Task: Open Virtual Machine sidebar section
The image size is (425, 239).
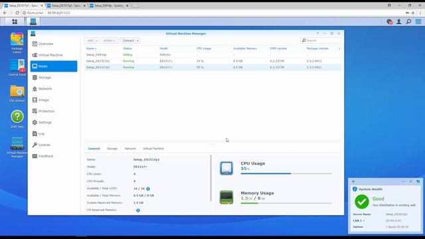Action: click(x=54, y=55)
